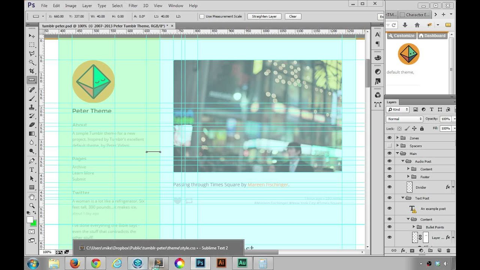This screenshot has width=480, height=270.
Task: Select the Magic Wand tool
Action: [32, 62]
